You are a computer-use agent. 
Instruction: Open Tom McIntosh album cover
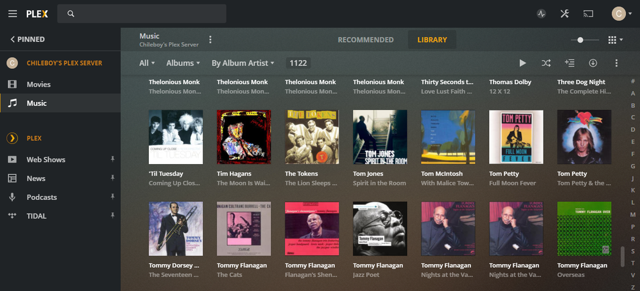click(448, 137)
